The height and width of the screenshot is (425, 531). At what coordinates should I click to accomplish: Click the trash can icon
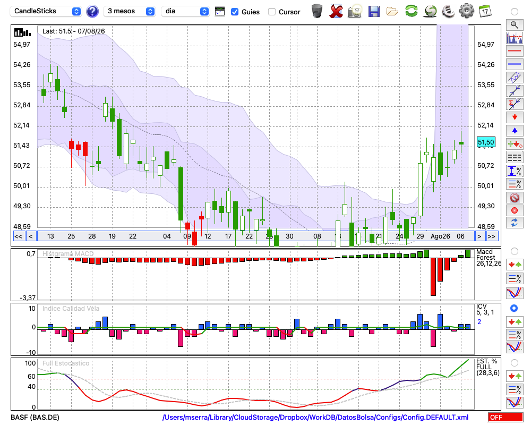tap(317, 11)
